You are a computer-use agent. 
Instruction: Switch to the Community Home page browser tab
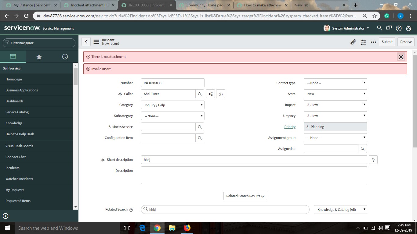[204, 5]
